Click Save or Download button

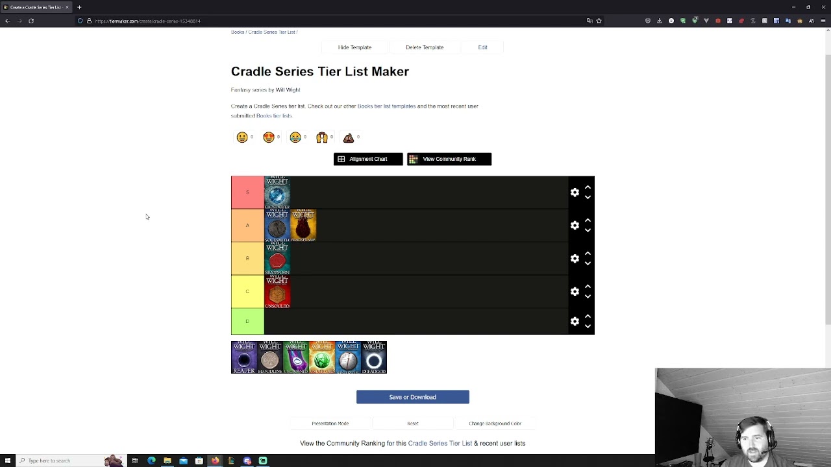pos(412,397)
